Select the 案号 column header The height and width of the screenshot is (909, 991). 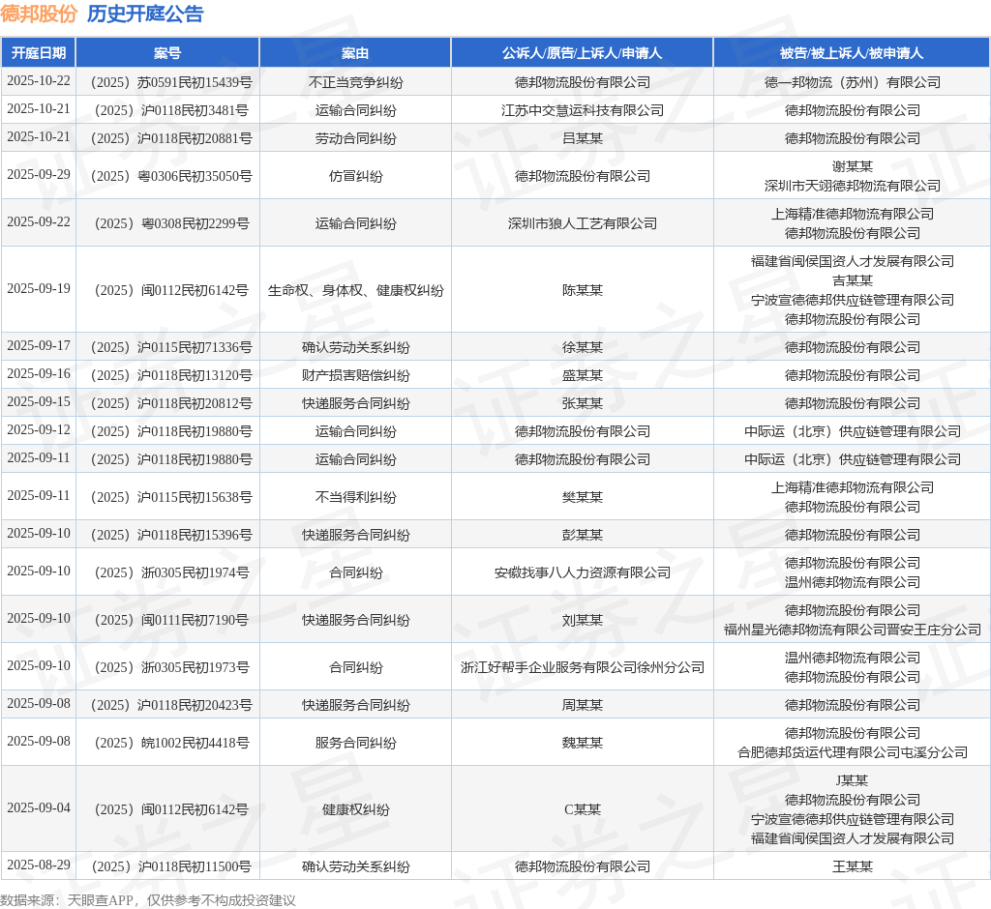(167, 53)
